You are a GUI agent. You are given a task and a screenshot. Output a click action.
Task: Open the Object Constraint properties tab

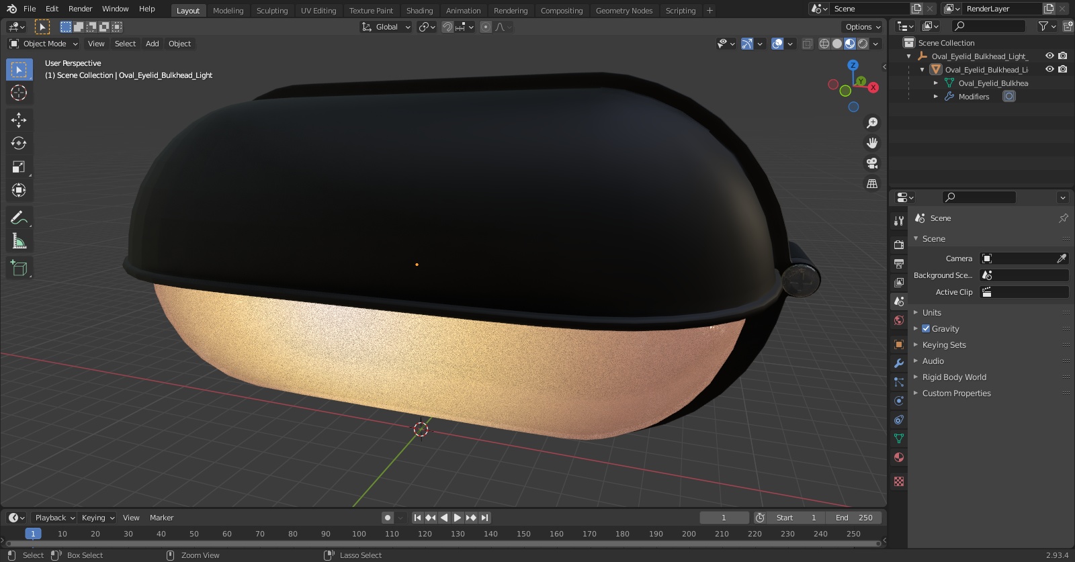pos(899,420)
